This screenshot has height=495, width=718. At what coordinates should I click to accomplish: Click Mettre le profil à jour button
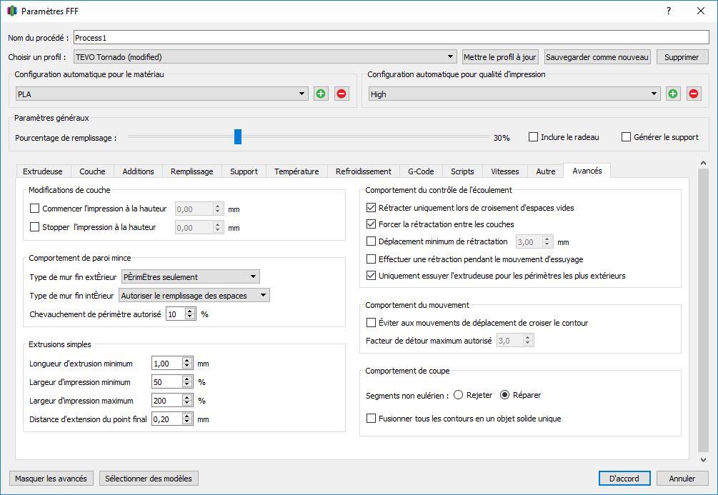[500, 56]
